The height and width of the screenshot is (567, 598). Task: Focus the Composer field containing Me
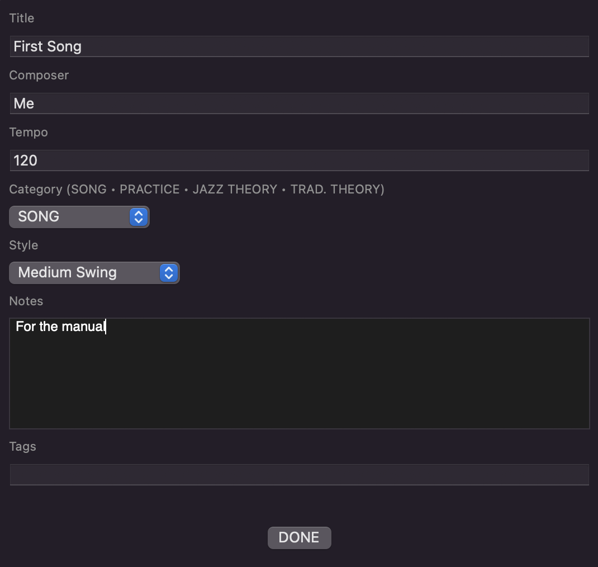point(299,103)
